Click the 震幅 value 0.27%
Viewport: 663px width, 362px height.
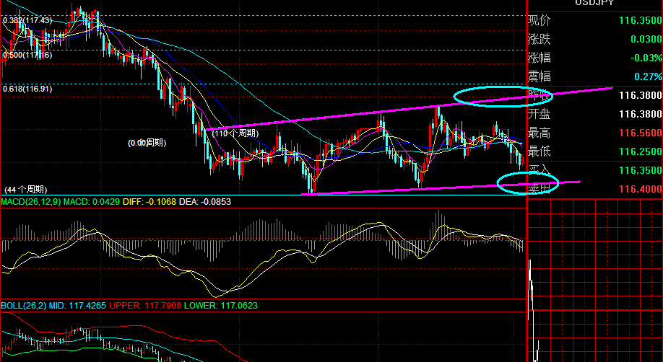(649, 77)
